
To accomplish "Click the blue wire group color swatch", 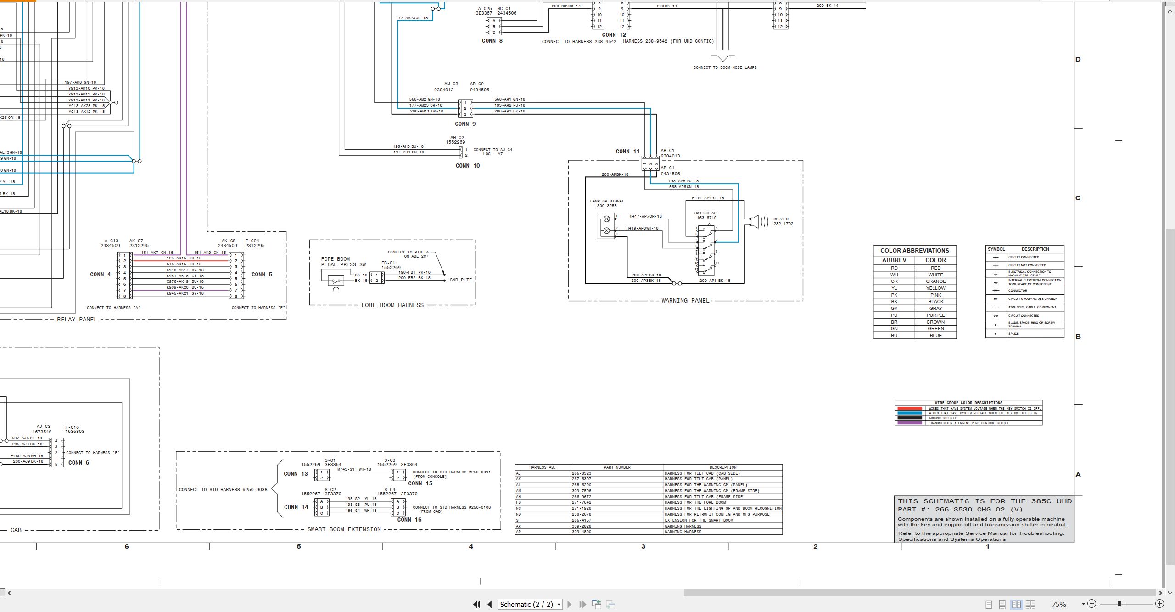I will 910,413.
